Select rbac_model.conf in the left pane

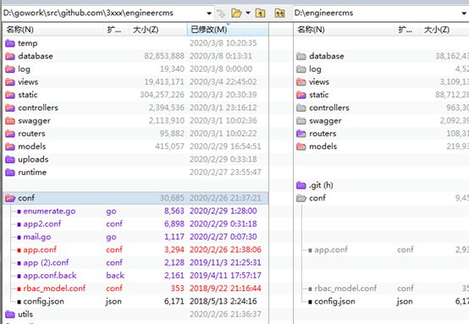(x=54, y=288)
